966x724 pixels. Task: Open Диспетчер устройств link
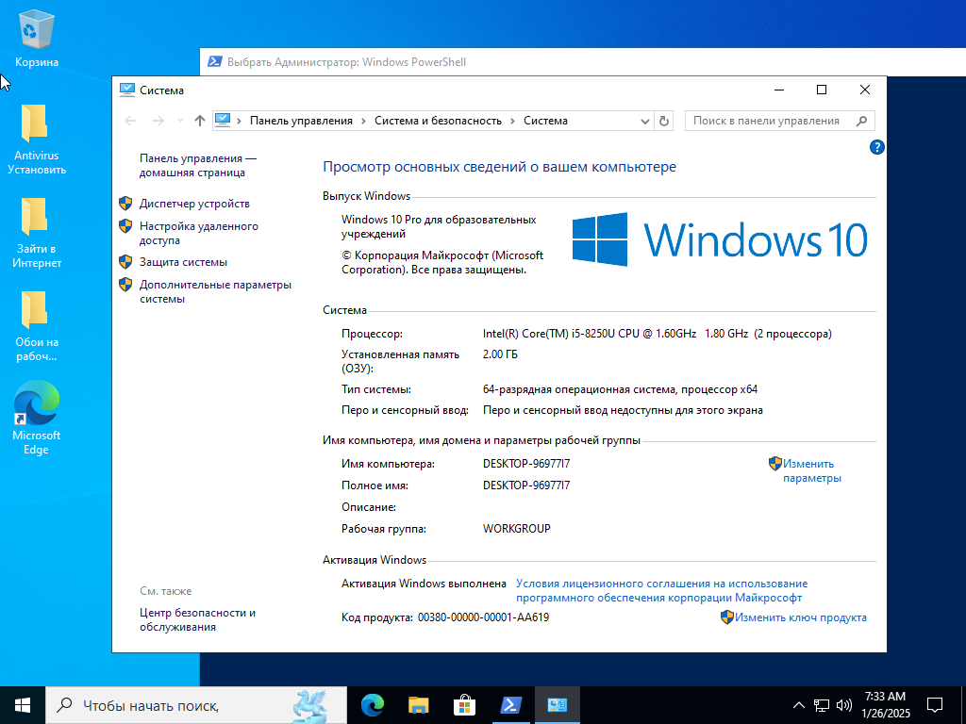[194, 204]
